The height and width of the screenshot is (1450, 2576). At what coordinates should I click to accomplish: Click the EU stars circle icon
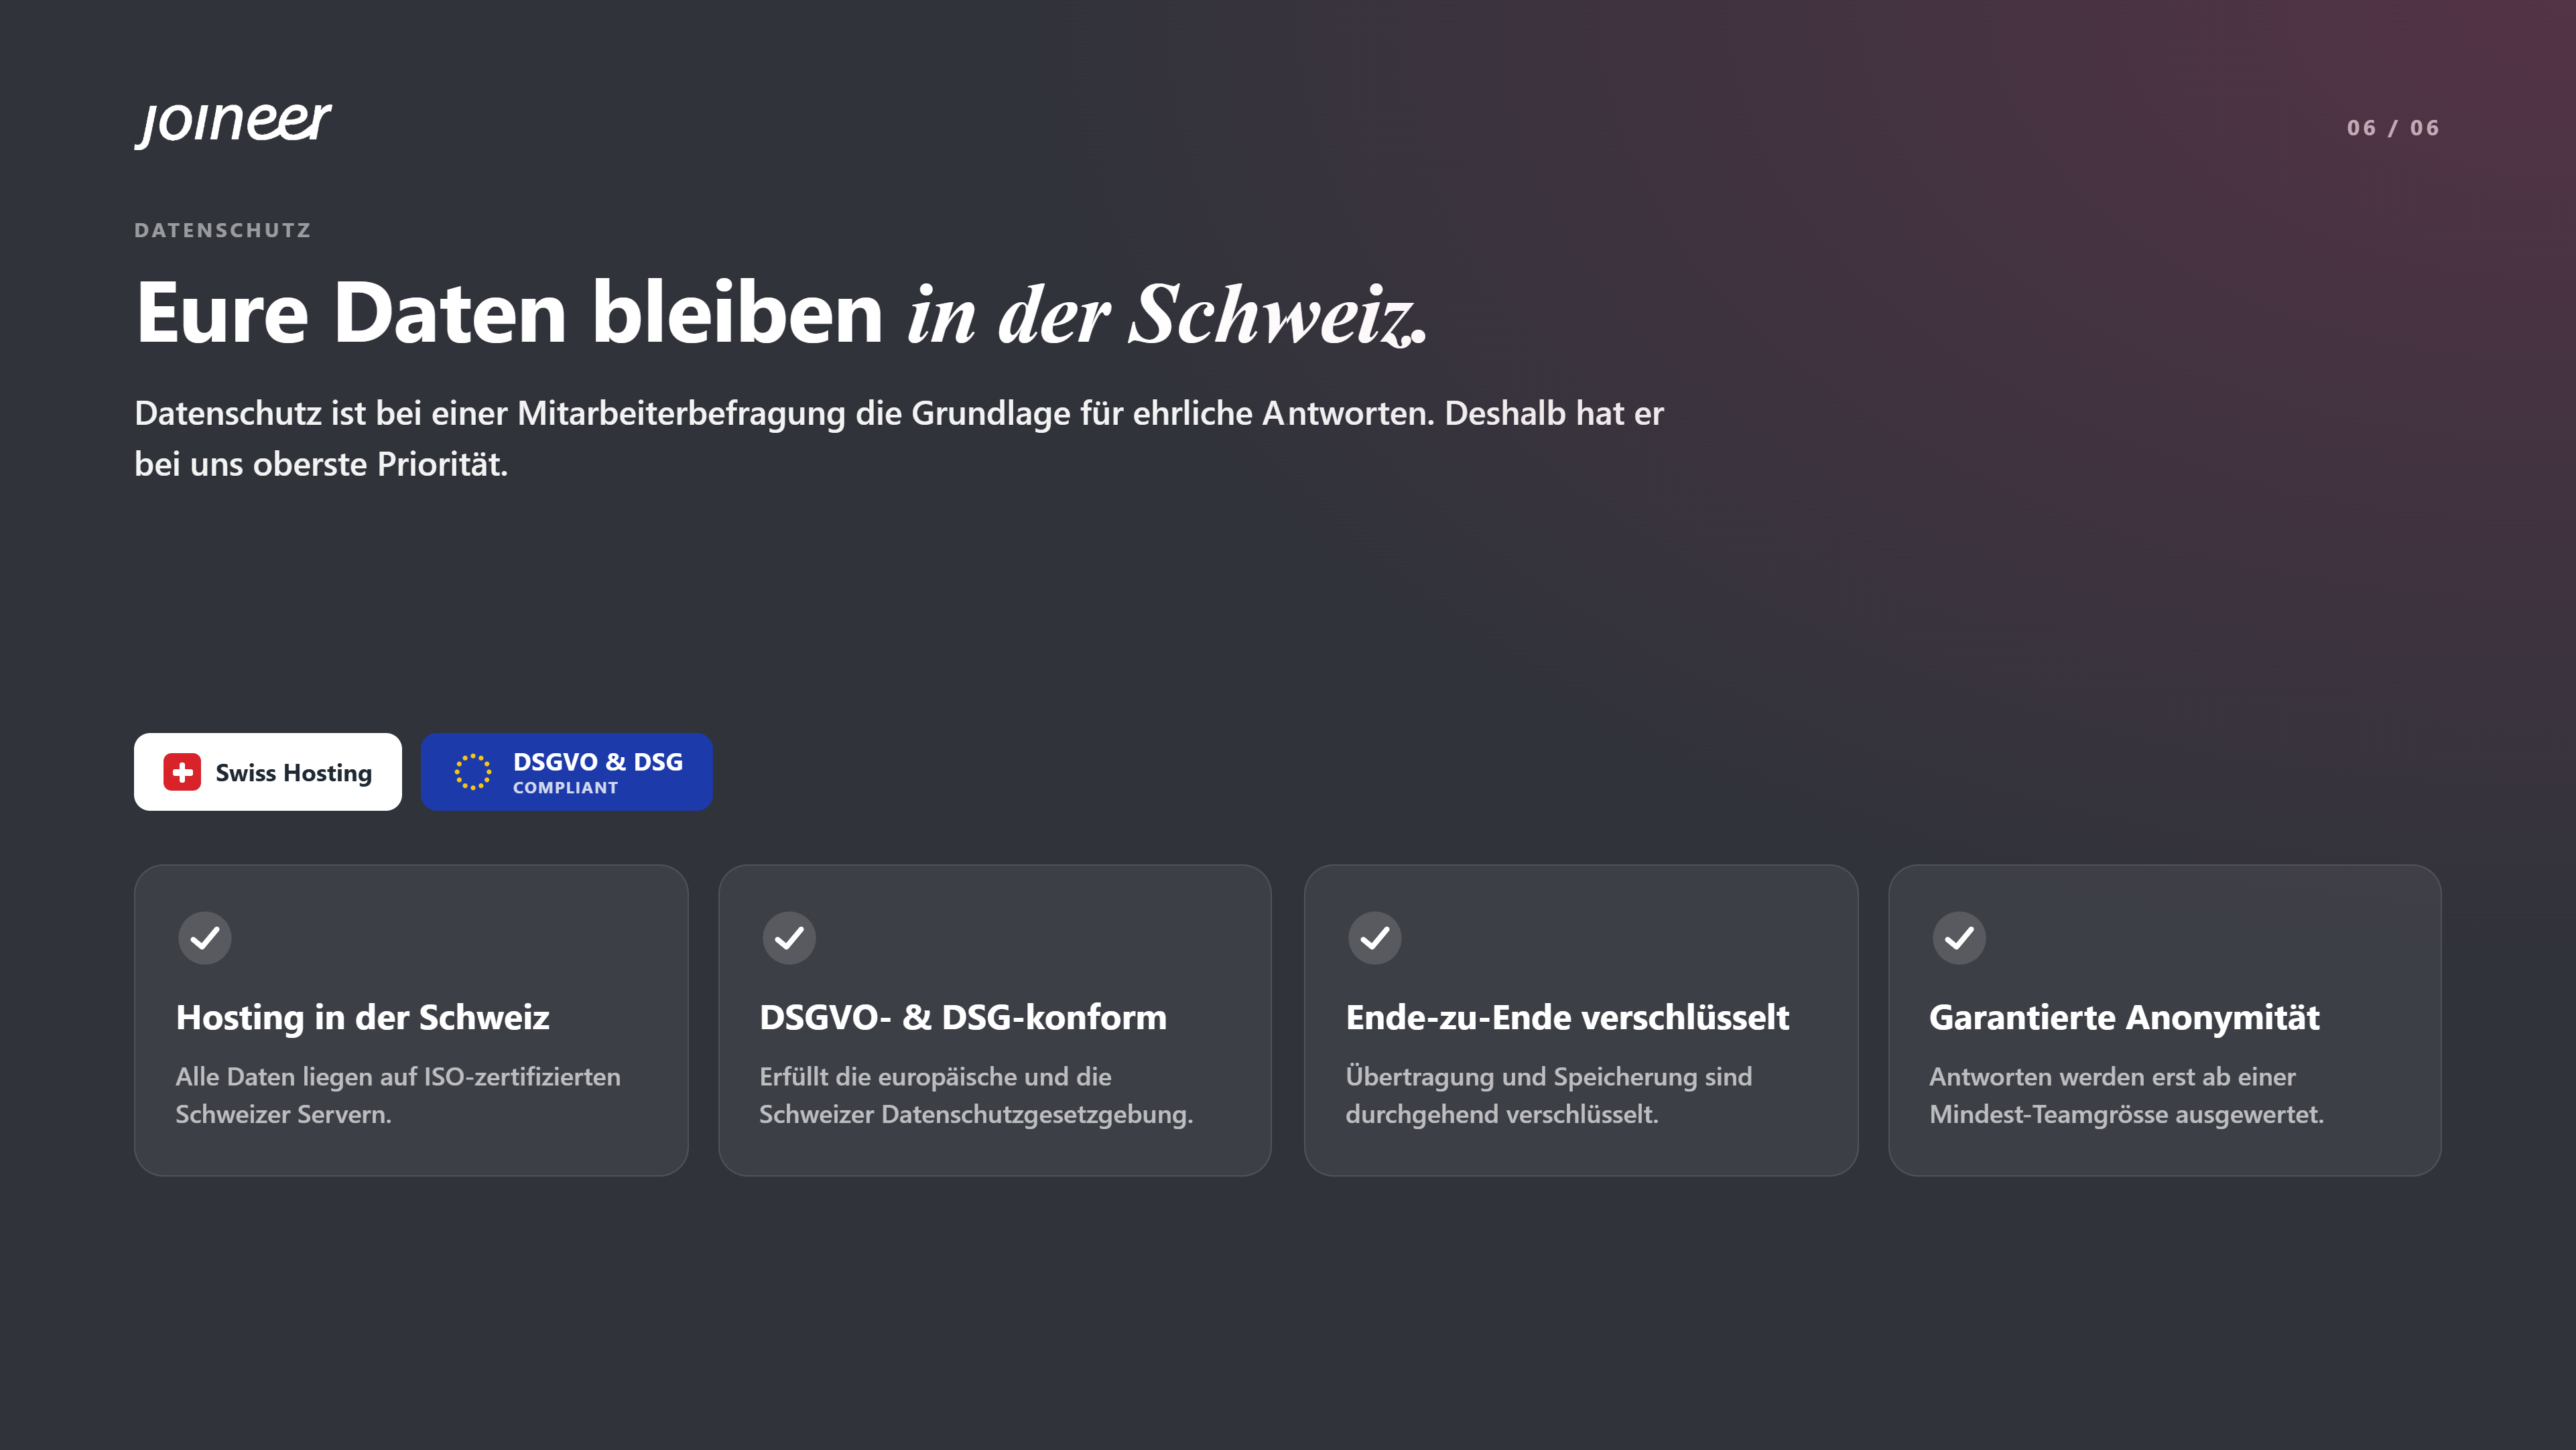pos(473,772)
